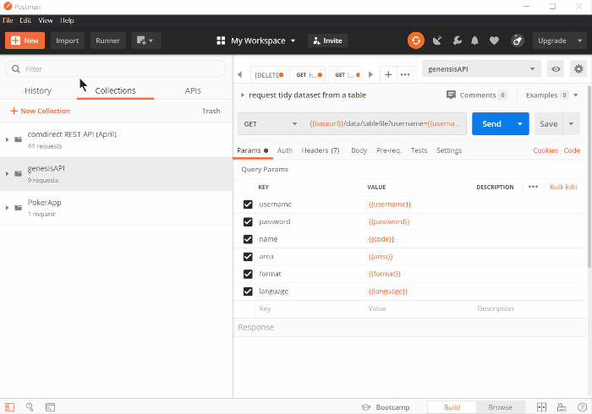
Task: Switch to Browse mode
Action: click(x=501, y=407)
